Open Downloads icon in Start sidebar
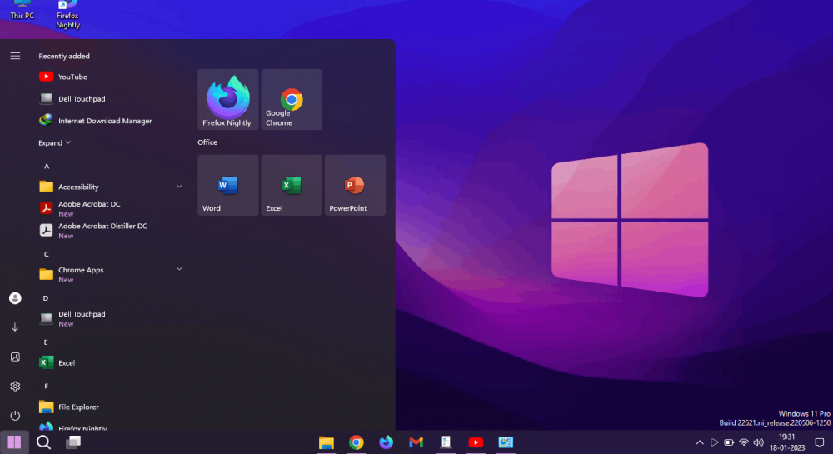This screenshot has width=833, height=454. click(x=15, y=328)
